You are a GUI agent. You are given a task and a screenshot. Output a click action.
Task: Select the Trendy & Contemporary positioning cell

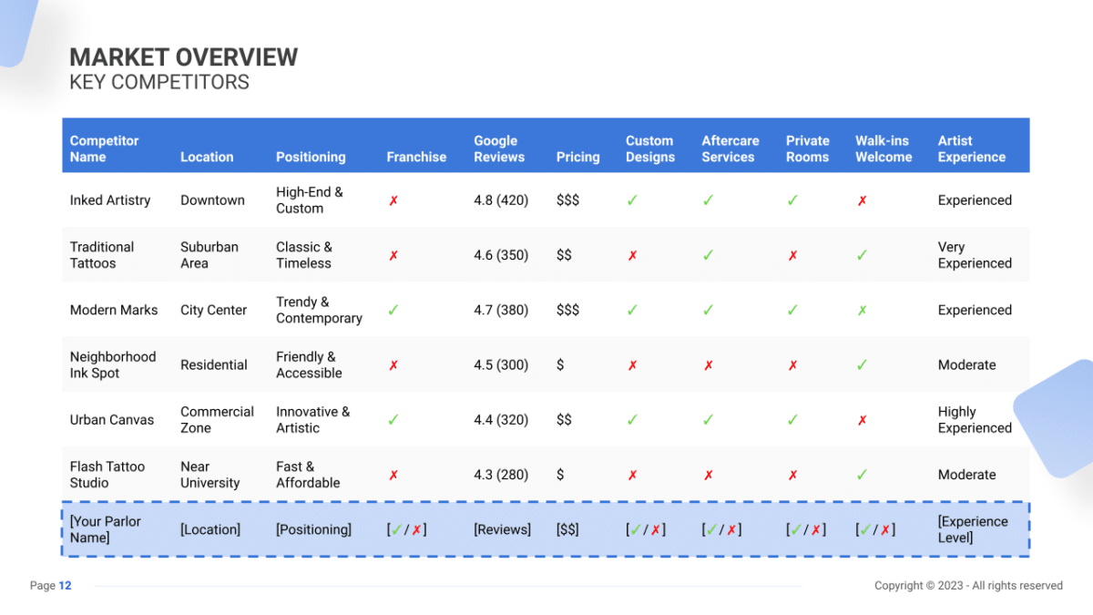pos(319,310)
